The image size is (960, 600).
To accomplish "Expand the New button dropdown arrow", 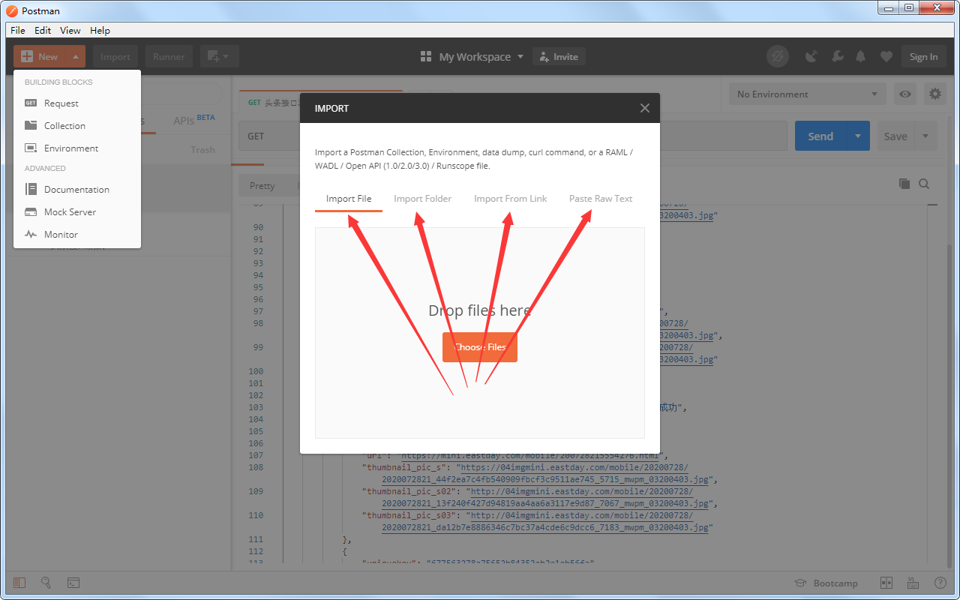I will click(x=76, y=56).
